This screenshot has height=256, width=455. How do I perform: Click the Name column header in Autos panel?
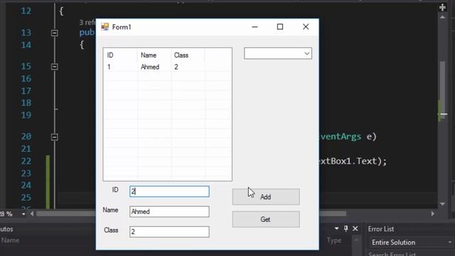[x=10, y=240]
